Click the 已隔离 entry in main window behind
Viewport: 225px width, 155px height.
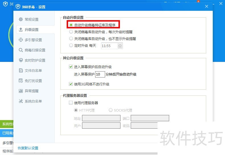tap(7, 133)
